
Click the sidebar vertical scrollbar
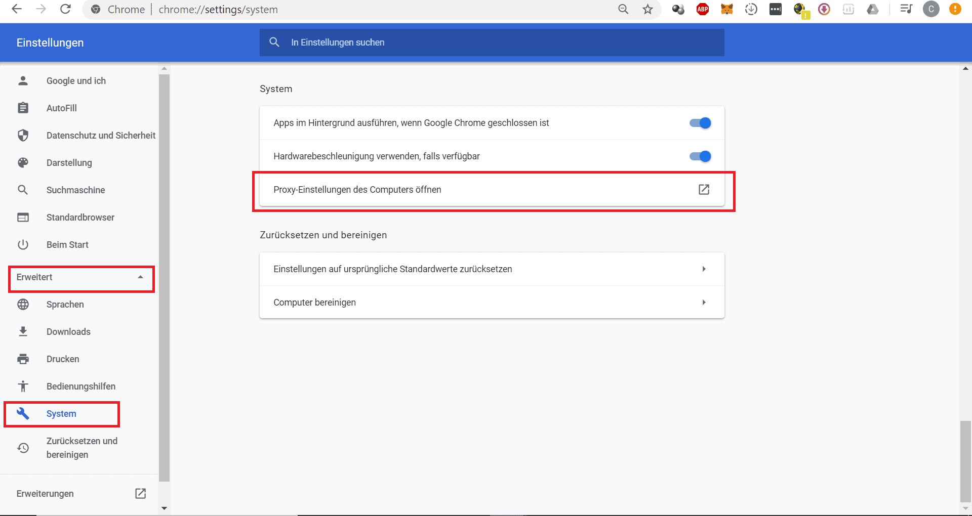coord(164,278)
